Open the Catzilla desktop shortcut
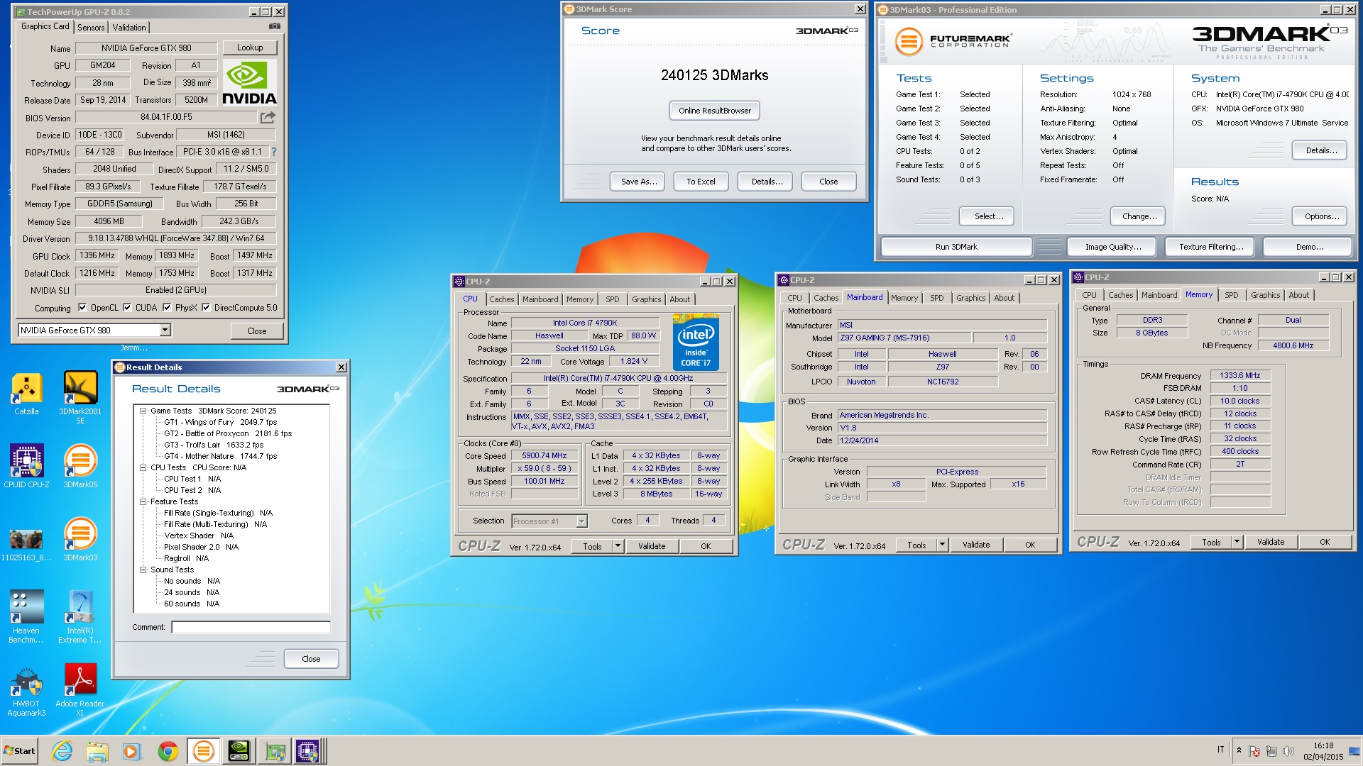This screenshot has height=766, width=1363. point(26,394)
